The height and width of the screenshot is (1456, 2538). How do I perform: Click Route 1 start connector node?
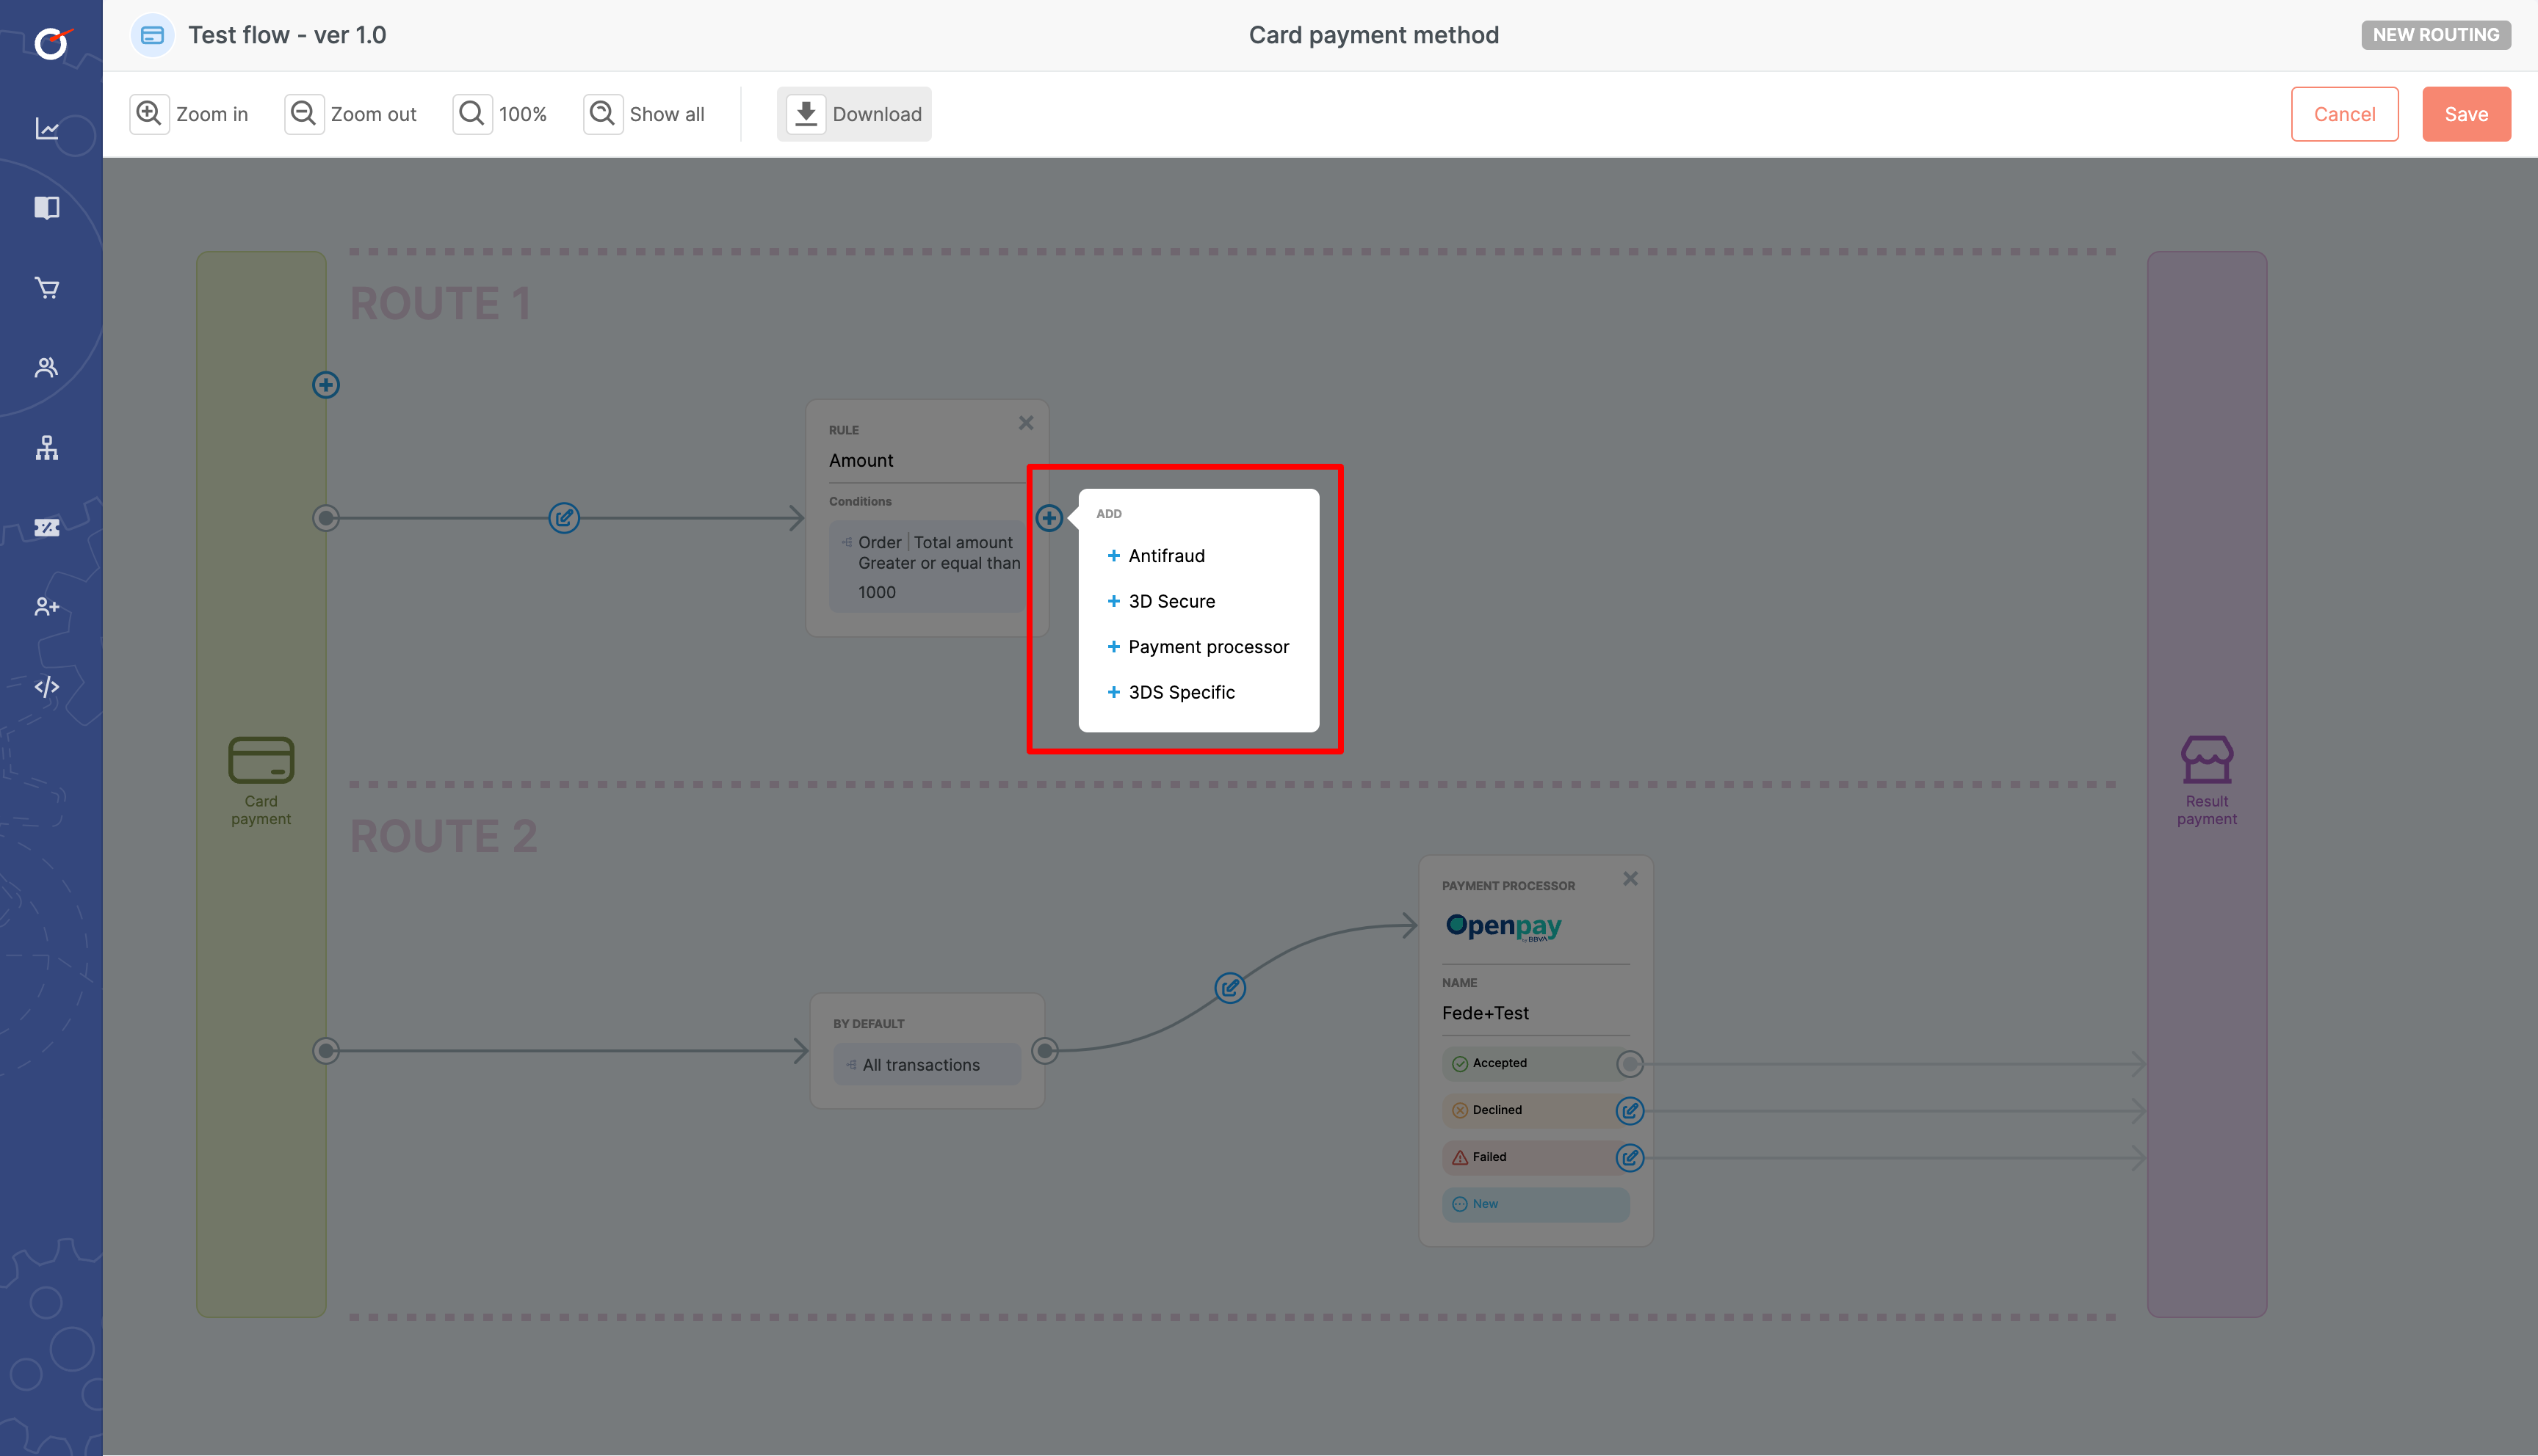click(x=326, y=518)
